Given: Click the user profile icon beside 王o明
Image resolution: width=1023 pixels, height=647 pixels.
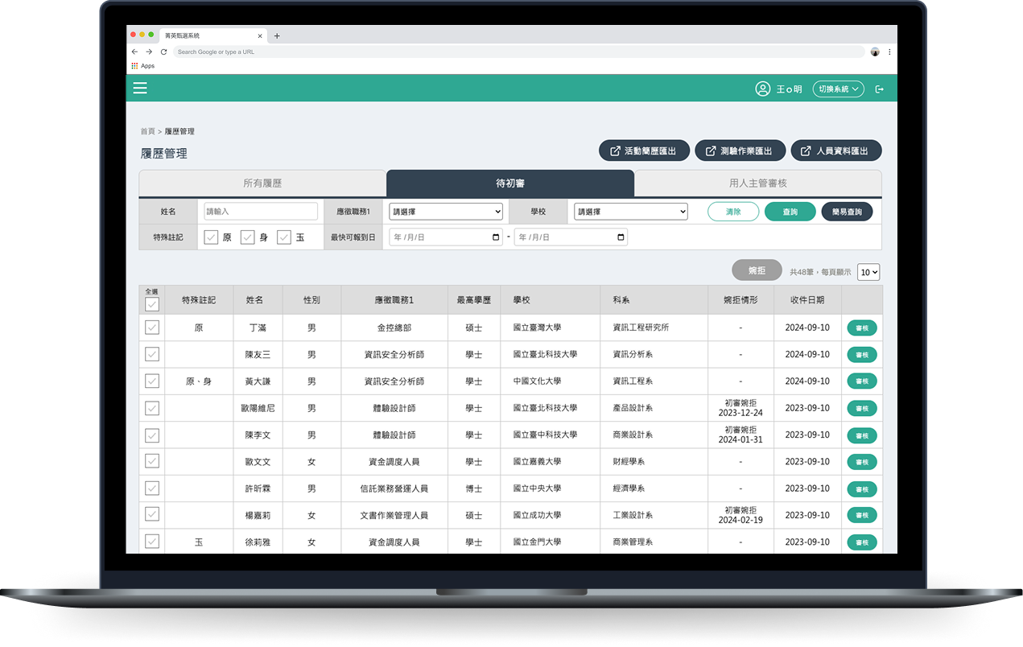Looking at the screenshot, I should click(x=762, y=89).
